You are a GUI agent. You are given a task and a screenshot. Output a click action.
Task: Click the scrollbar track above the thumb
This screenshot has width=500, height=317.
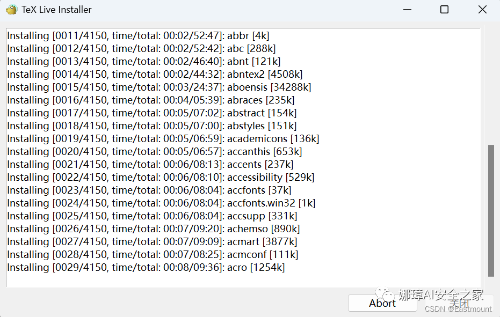pyautogui.click(x=491, y=86)
